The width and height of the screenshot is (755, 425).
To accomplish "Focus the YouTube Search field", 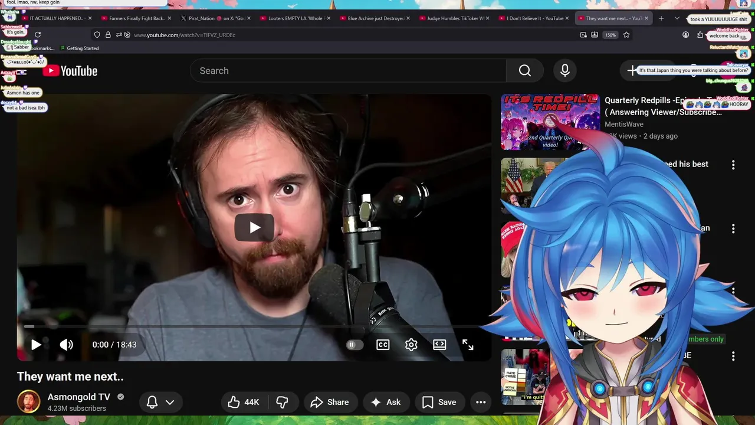I will 348,71.
